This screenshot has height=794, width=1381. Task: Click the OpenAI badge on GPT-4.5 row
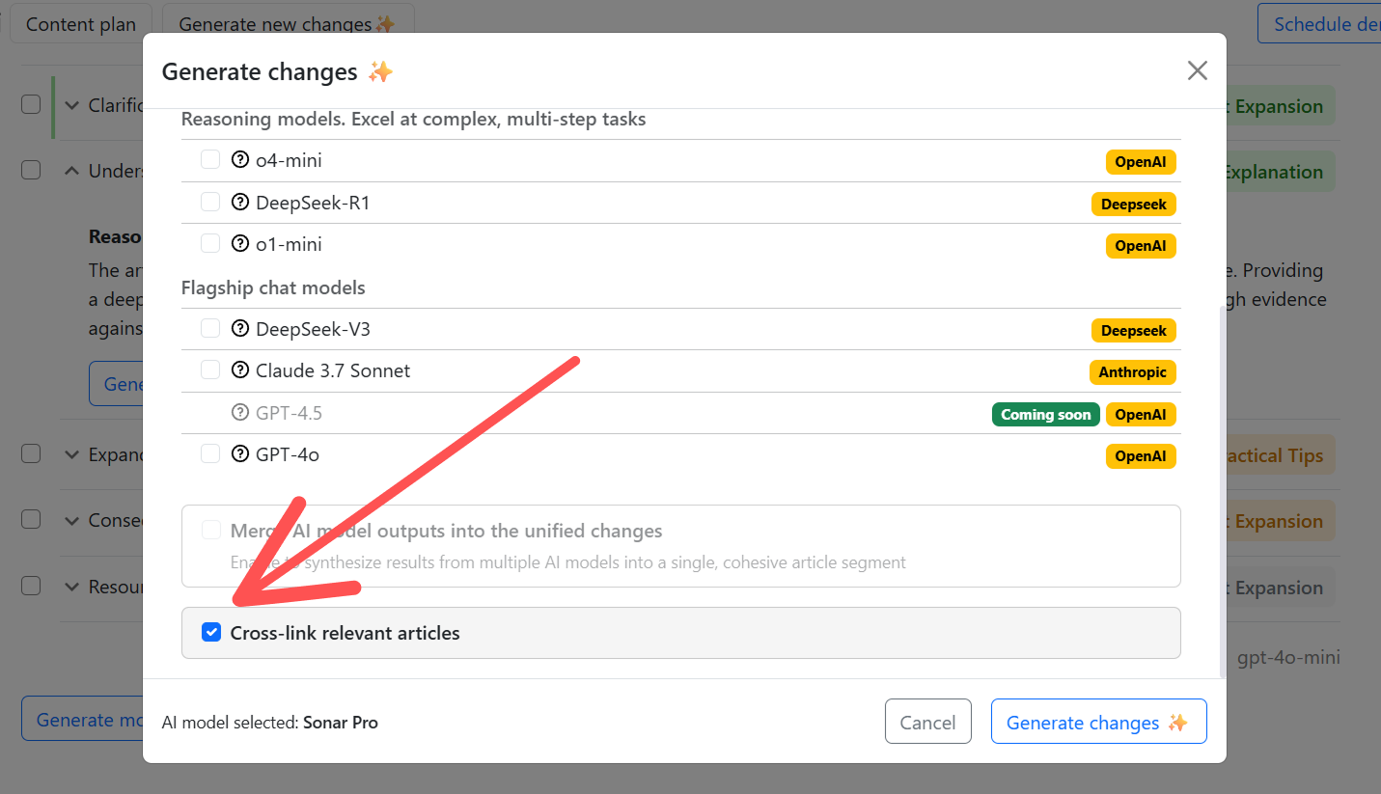(x=1141, y=415)
